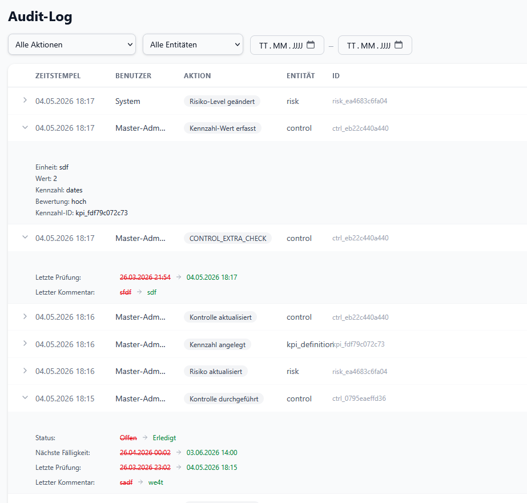527x503 pixels.
Task: Click the new comment 'we4t'
Action: click(x=156, y=482)
